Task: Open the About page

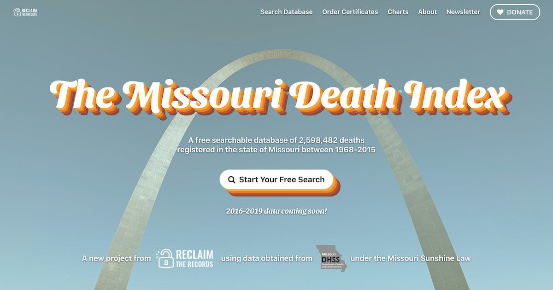Action: pos(427,12)
